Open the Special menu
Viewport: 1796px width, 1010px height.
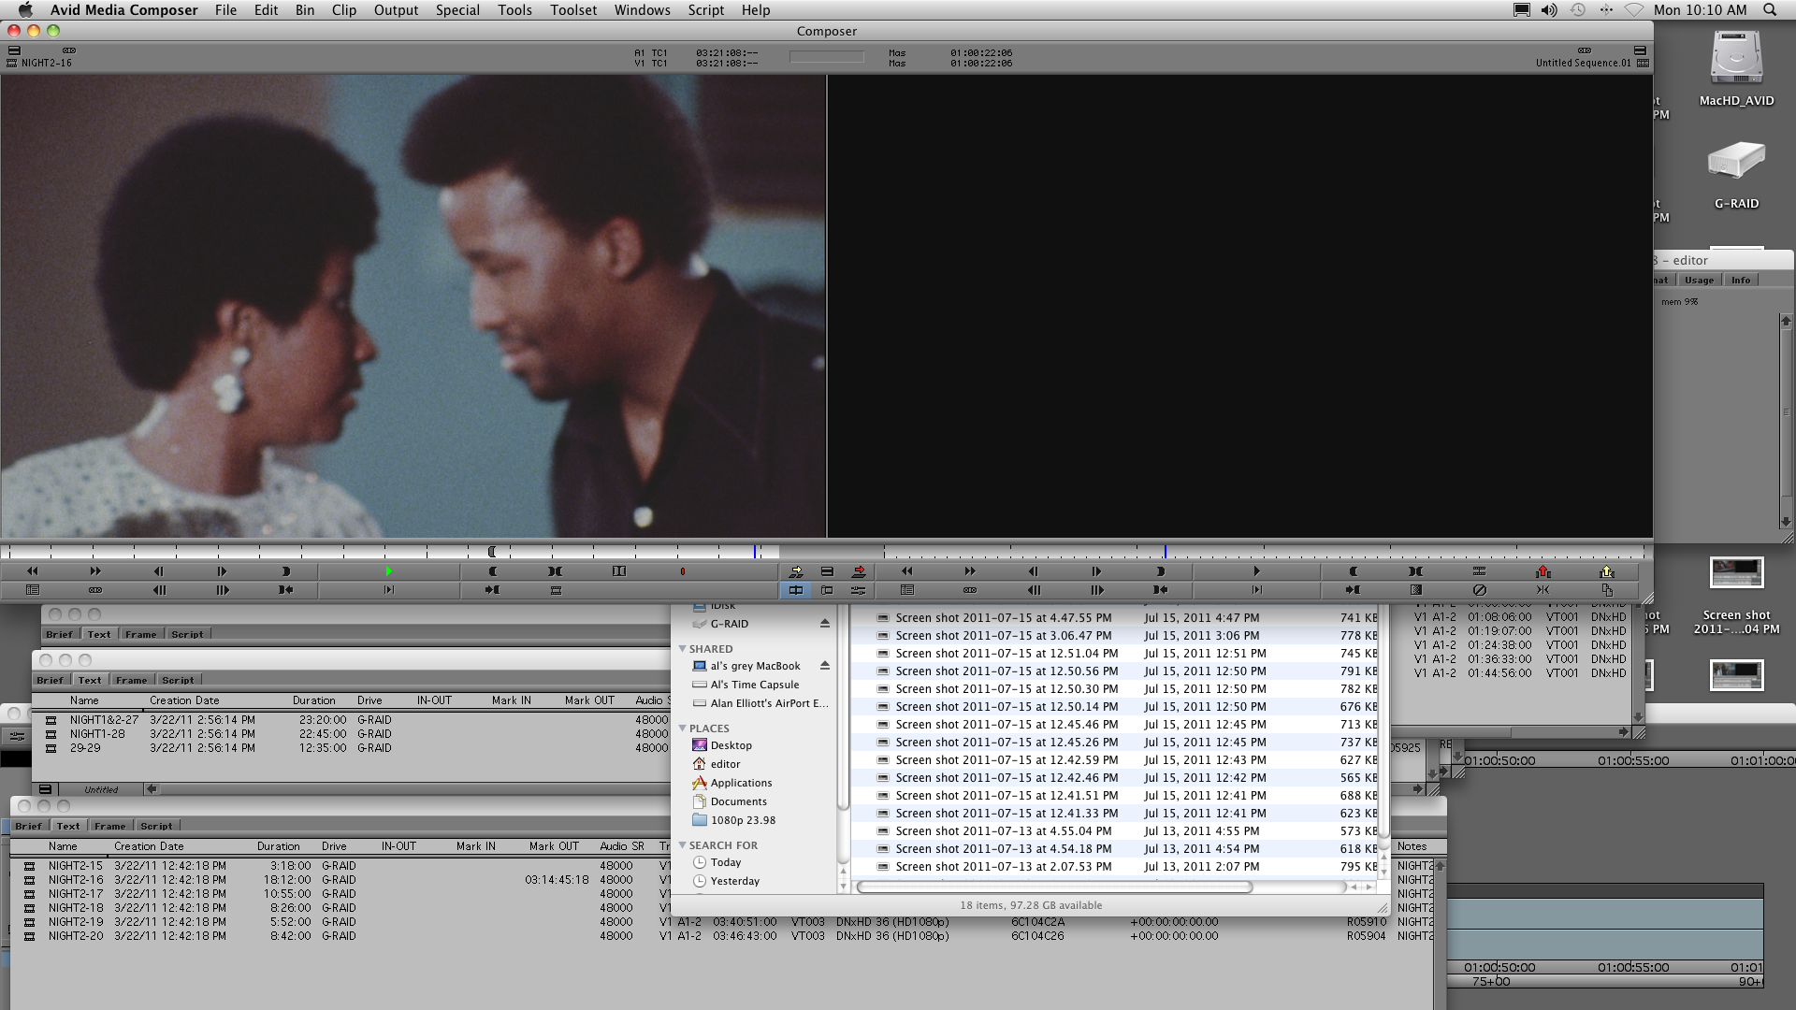pos(457,10)
